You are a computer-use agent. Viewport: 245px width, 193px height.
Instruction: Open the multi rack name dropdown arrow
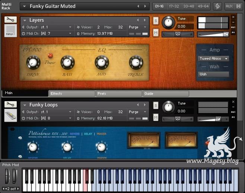coord(24,6)
